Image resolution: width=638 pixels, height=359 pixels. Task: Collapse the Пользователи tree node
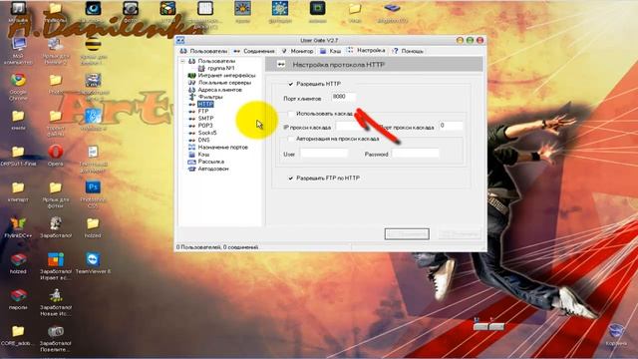182,61
